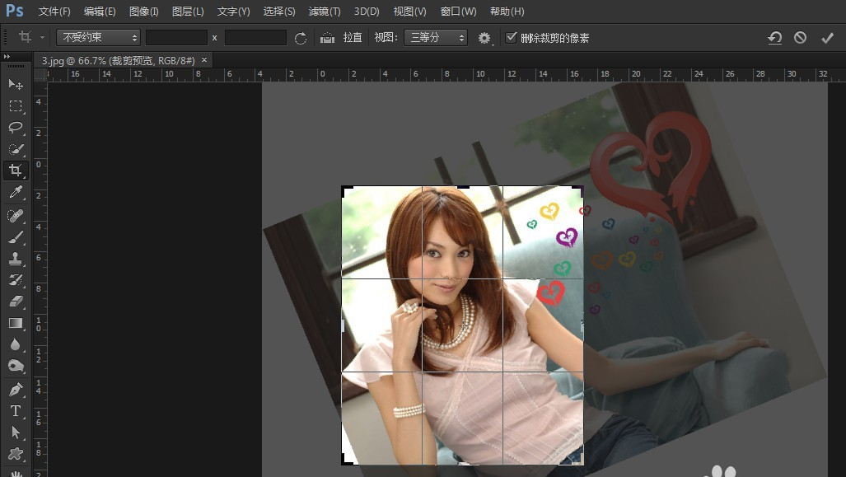Cancel the current crop operation
Viewport: 846px width, 477px height.
click(x=800, y=38)
